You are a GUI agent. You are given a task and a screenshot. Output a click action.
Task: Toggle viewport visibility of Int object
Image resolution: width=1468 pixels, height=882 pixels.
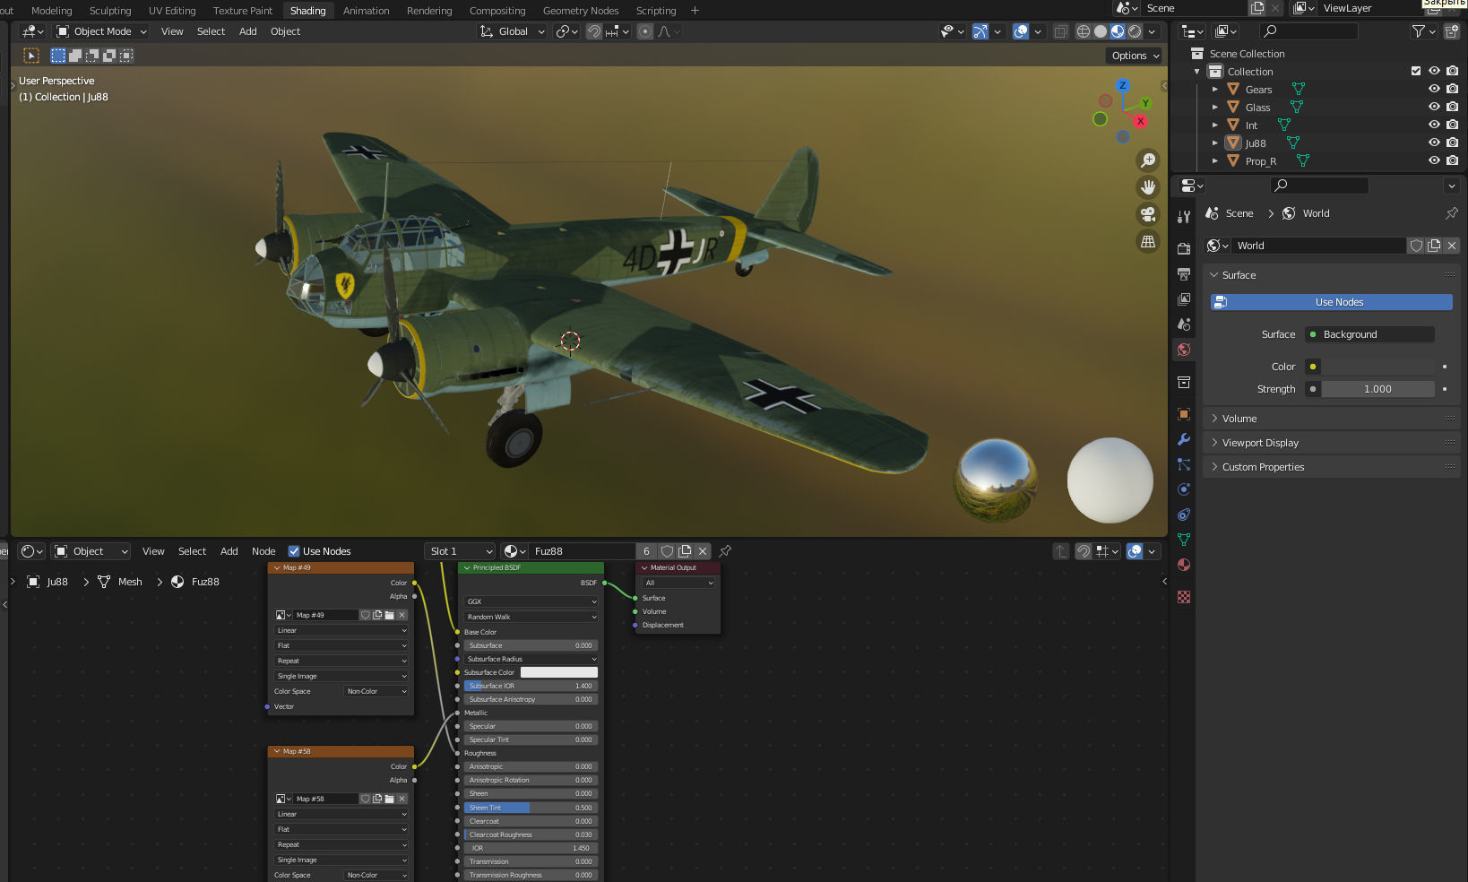[1434, 125]
